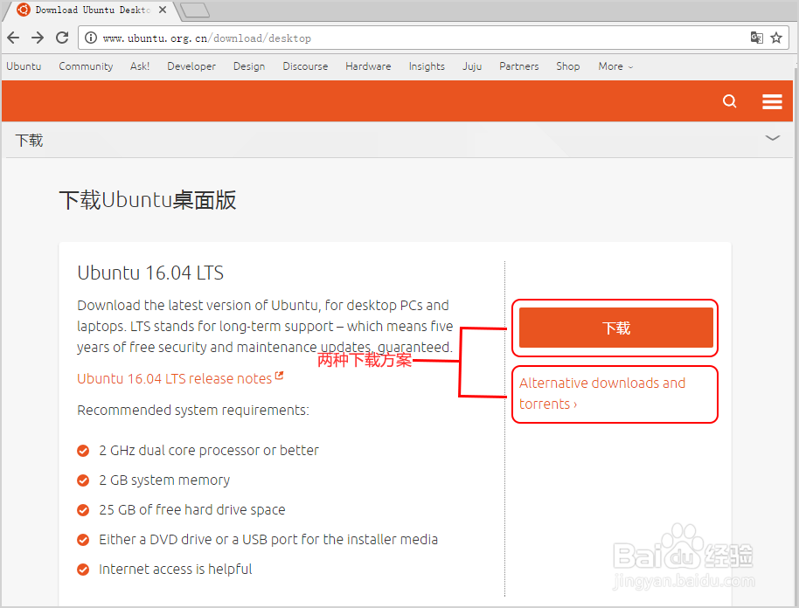Bookmark this page with the star

[x=776, y=38]
